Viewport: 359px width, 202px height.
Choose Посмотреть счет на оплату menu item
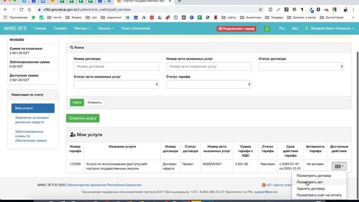click(x=319, y=195)
